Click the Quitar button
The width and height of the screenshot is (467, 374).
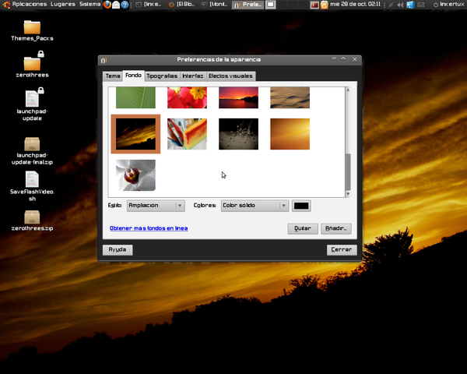pos(303,228)
